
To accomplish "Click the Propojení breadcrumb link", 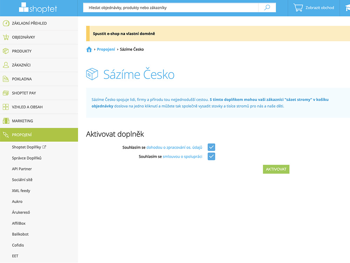I will 106,49.
